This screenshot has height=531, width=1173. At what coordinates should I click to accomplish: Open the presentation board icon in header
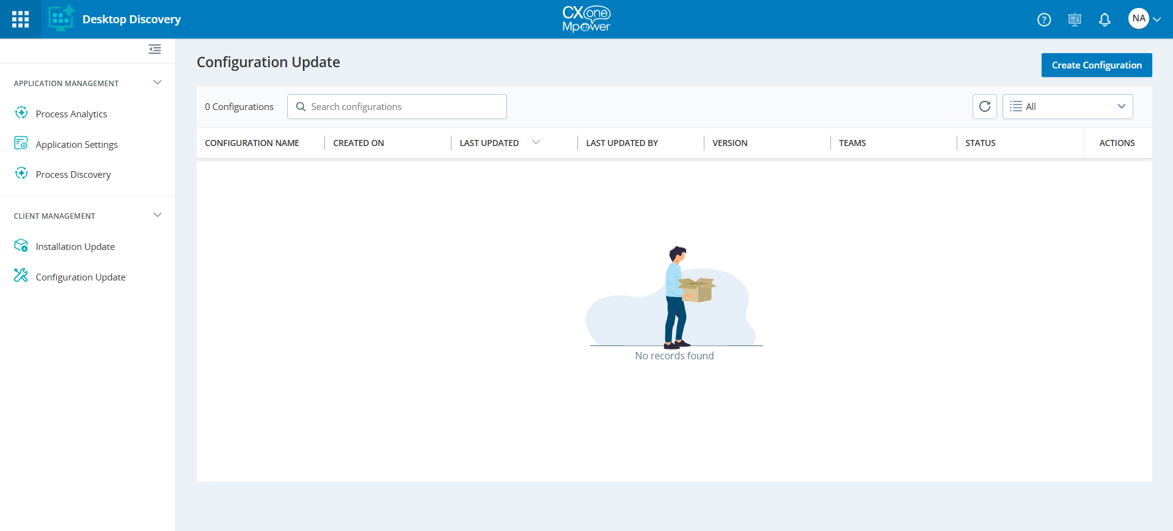(1074, 20)
